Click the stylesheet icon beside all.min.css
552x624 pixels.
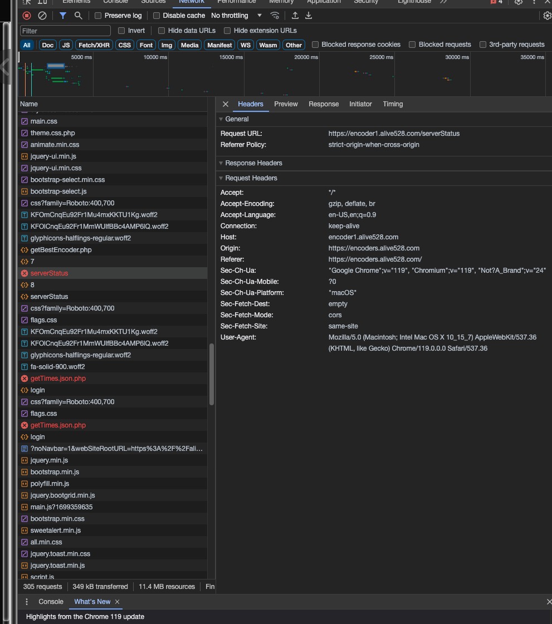pyautogui.click(x=25, y=542)
